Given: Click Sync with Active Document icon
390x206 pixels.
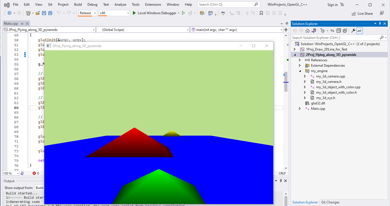Looking at the screenshot, I should click(332, 31).
